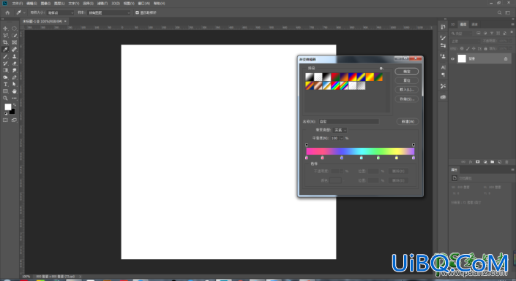Select the Gradient tool in toolbox
The width and height of the screenshot is (516, 281).
[x=5, y=70]
